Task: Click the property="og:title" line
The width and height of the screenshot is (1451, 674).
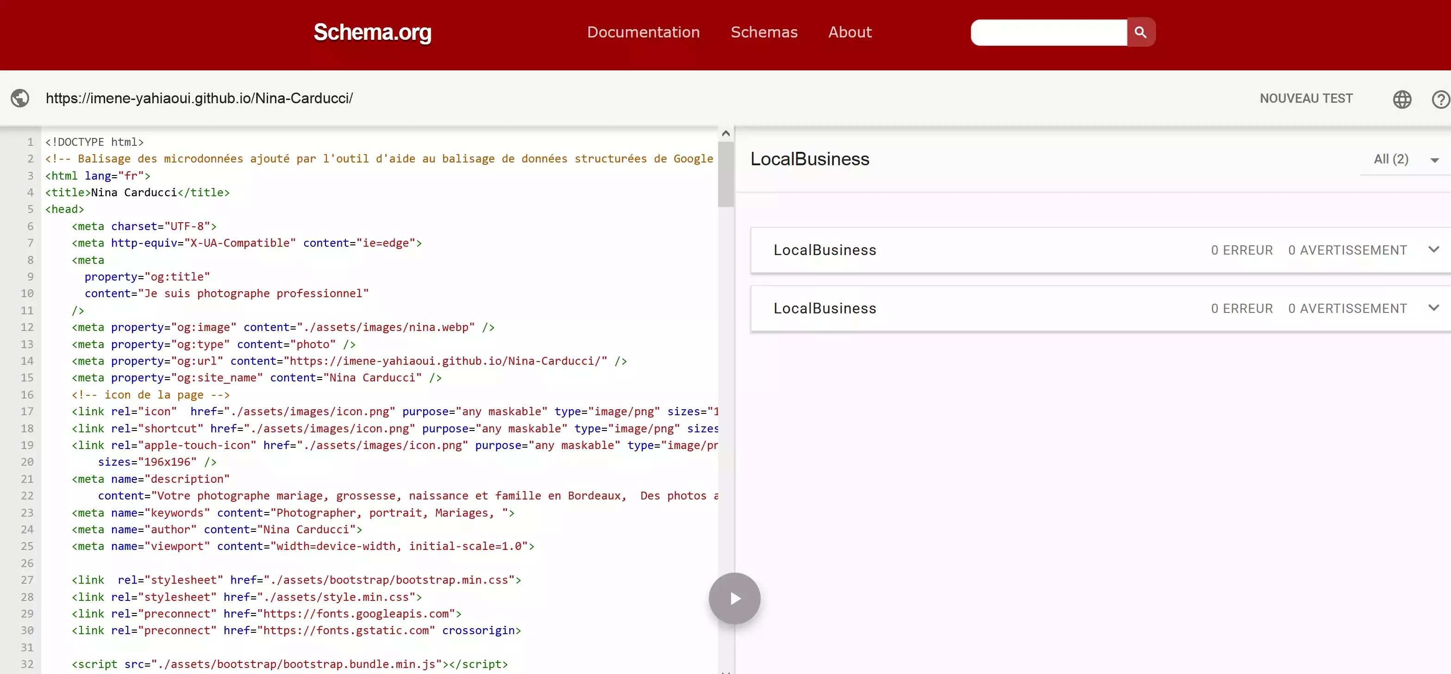Action: coord(147,277)
